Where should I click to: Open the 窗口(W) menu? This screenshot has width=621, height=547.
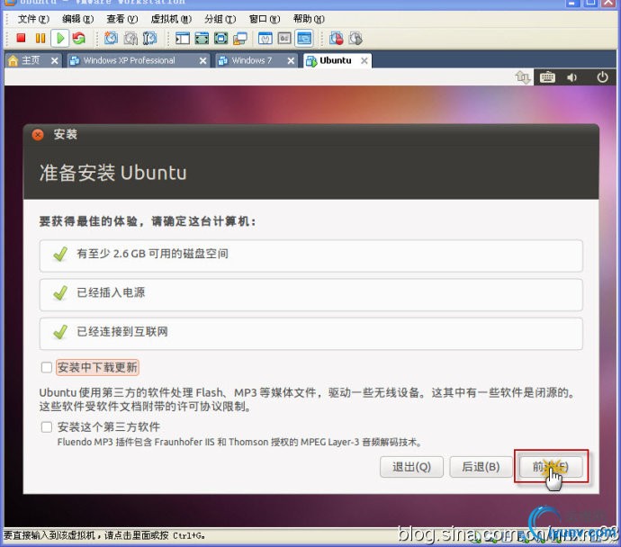pos(265,19)
